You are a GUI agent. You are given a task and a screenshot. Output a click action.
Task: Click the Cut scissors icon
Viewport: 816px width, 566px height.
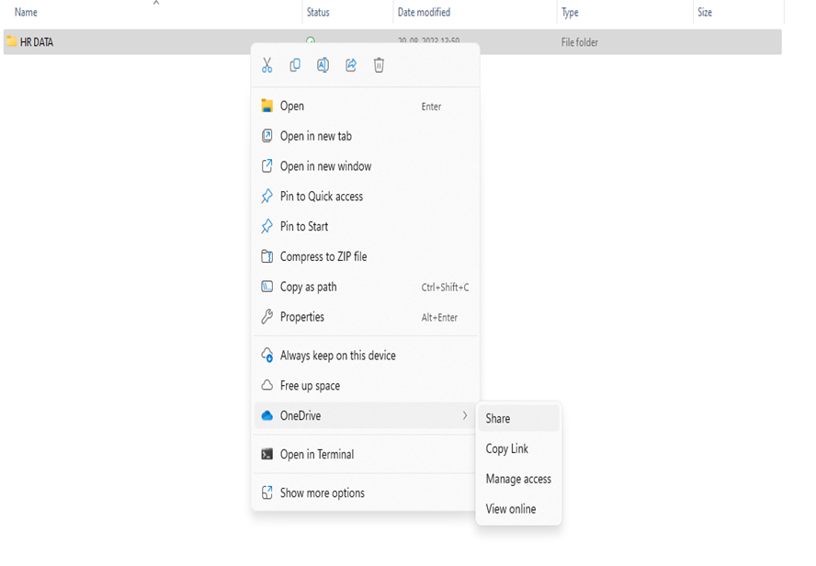point(266,65)
